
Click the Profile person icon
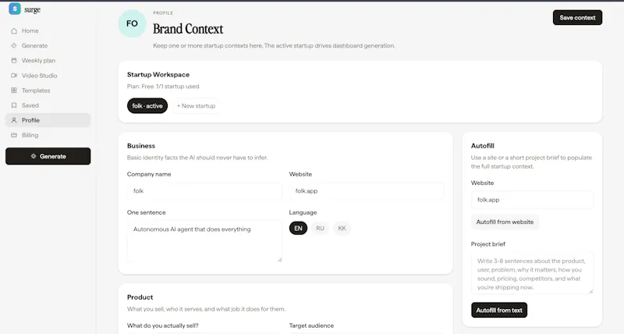pos(14,120)
